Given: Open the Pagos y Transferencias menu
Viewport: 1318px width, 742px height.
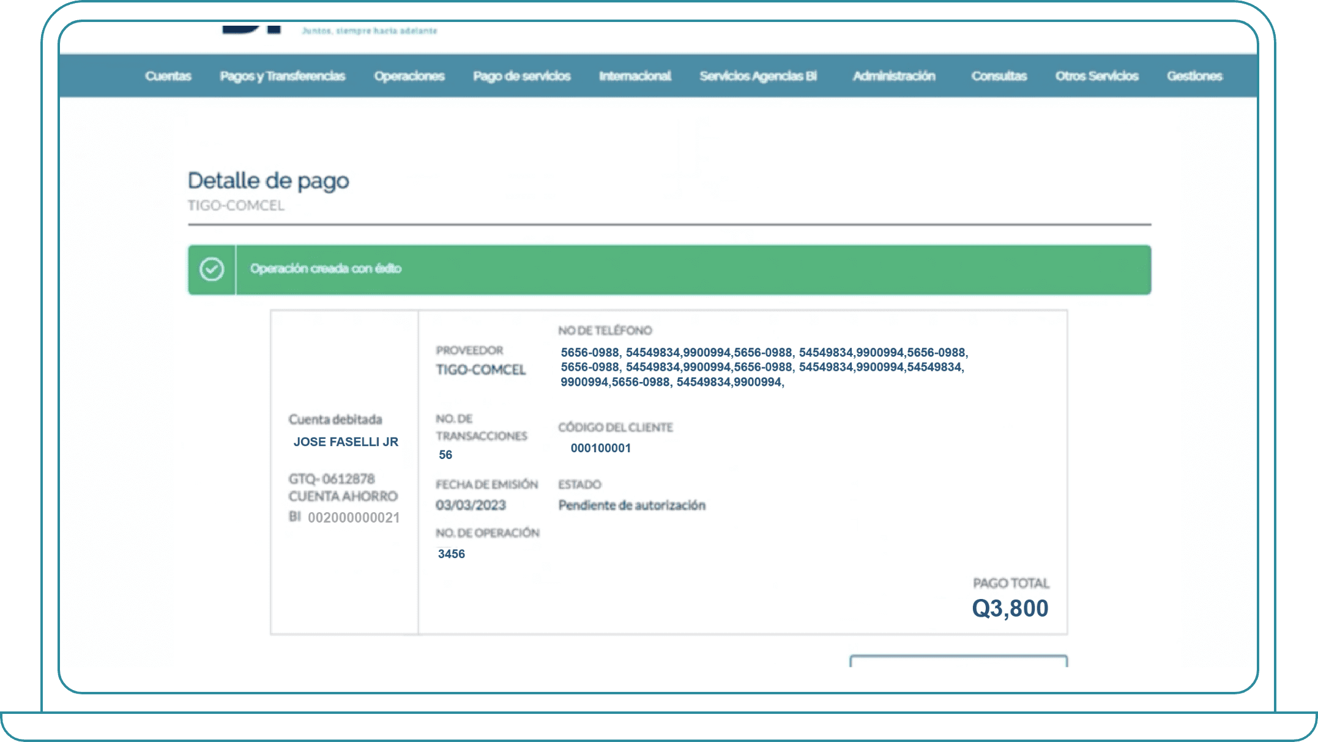Looking at the screenshot, I should click(x=283, y=76).
